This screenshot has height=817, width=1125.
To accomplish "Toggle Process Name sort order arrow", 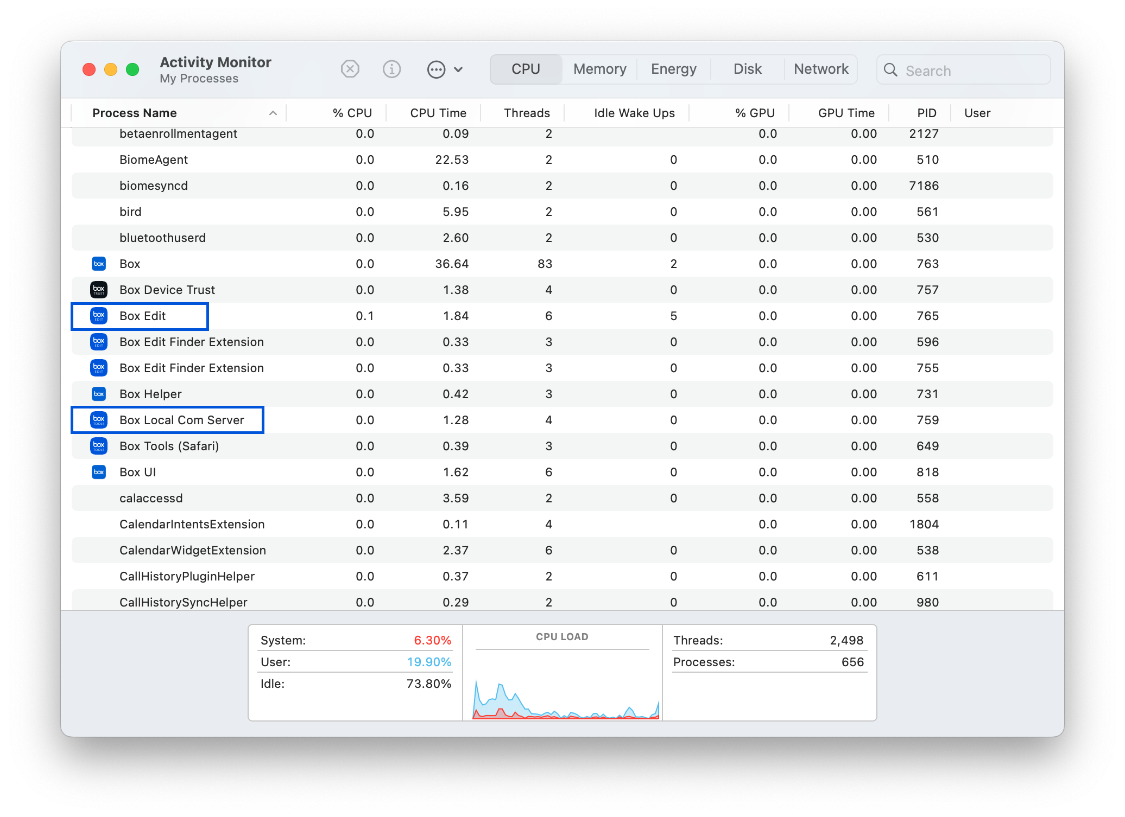I will pos(273,113).
